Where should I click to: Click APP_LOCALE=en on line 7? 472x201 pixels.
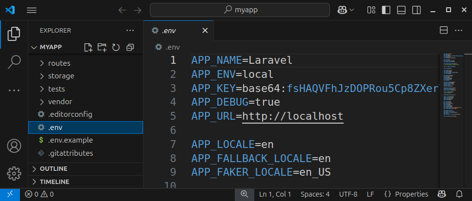(x=232, y=145)
